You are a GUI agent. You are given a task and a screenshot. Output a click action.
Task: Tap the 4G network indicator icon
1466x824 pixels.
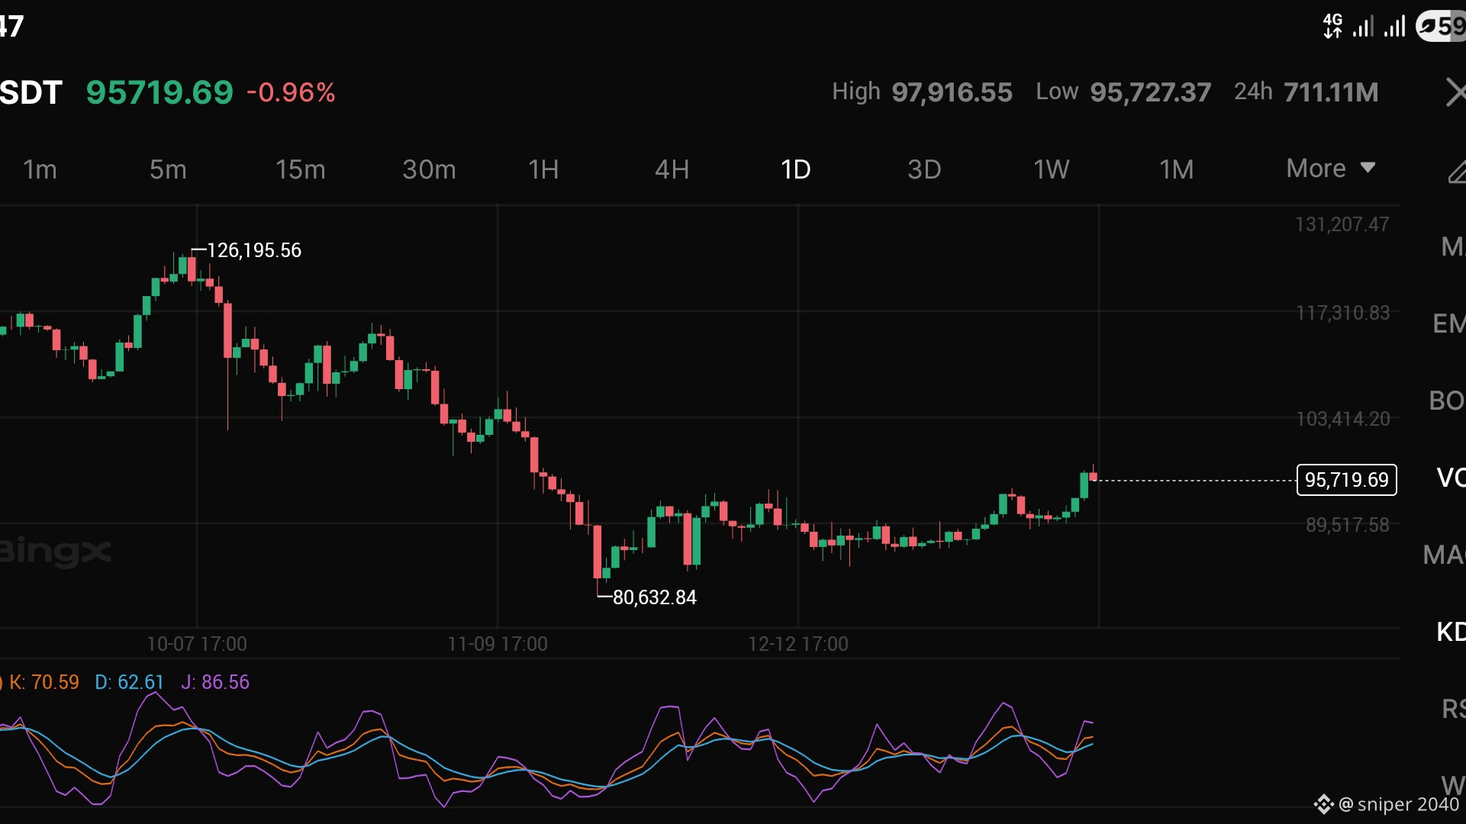(x=1332, y=27)
